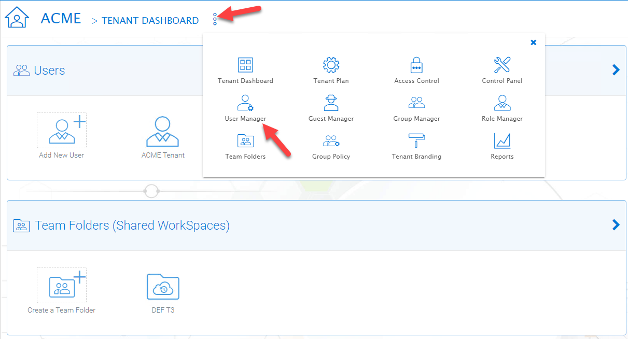Click the three-dot menu next to Tenant Dashboard

click(x=215, y=19)
